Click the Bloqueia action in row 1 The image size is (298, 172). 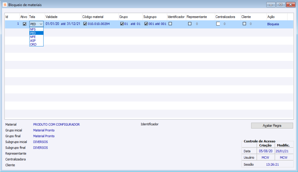[x=273, y=24]
